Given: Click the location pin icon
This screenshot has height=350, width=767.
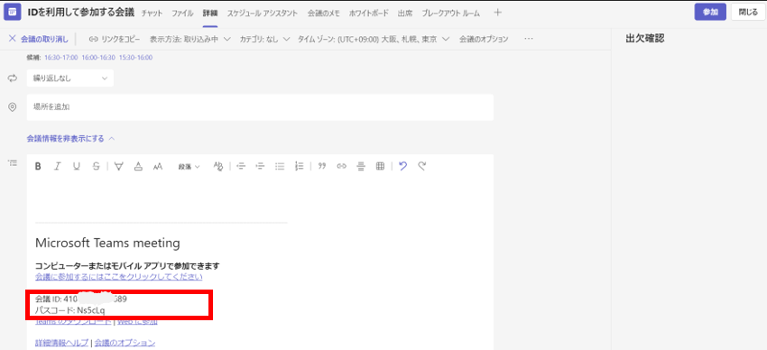Looking at the screenshot, I should point(13,107).
